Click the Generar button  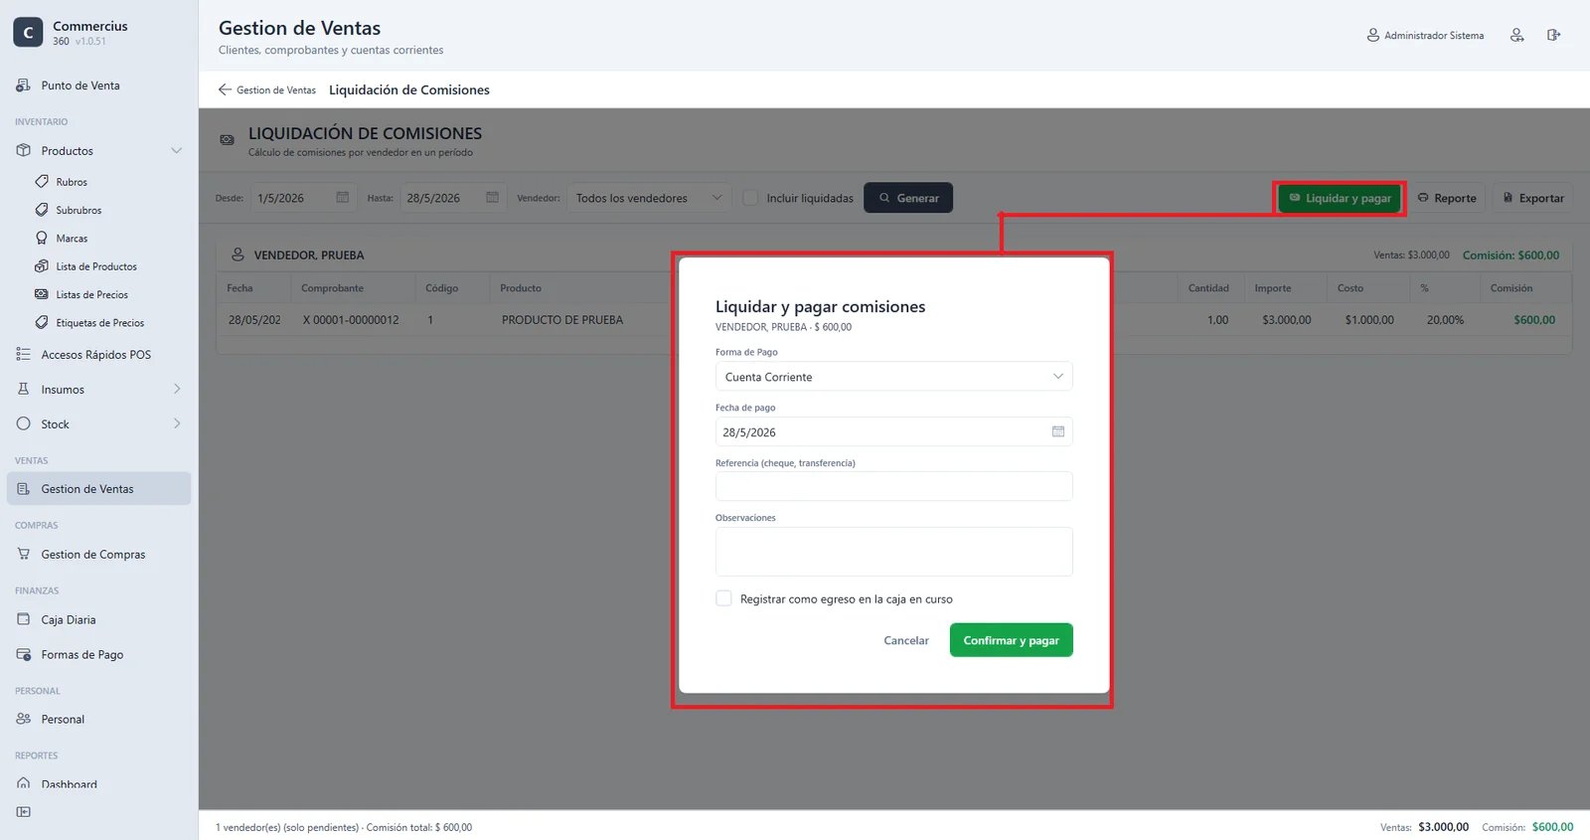pyautogui.click(x=908, y=198)
